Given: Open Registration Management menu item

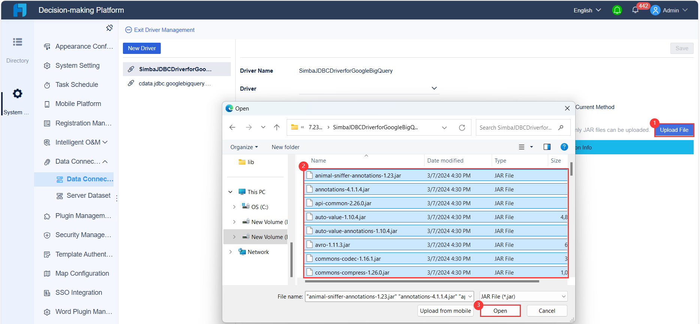Looking at the screenshot, I should click(78, 123).
